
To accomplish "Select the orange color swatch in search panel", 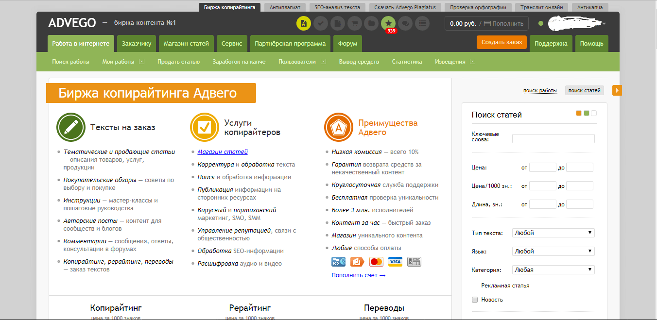I will 578,113.
